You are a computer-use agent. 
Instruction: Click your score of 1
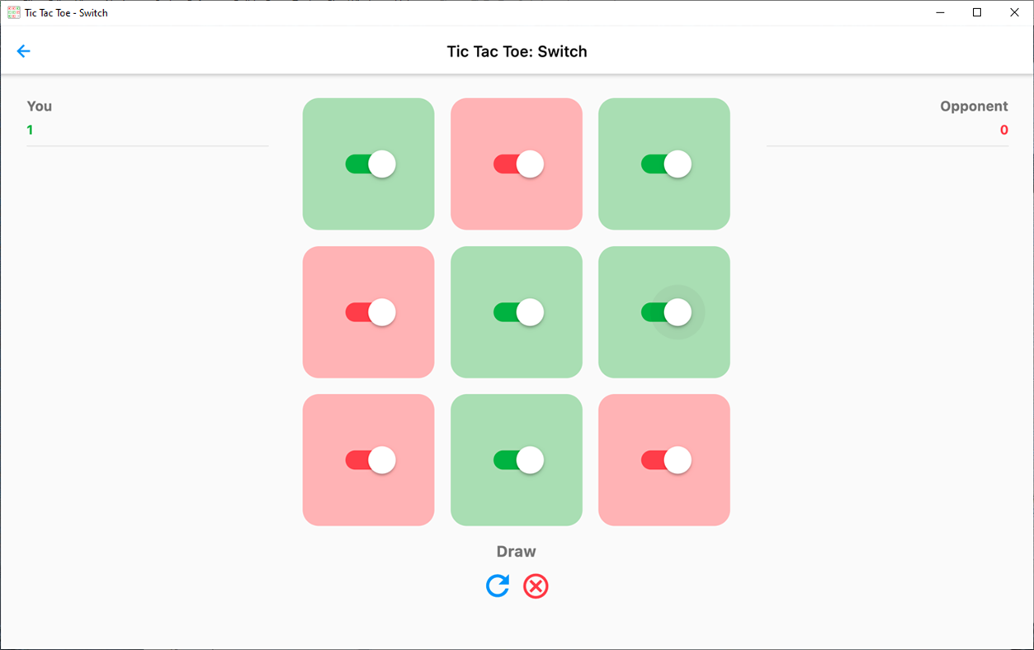click(30, 130)
